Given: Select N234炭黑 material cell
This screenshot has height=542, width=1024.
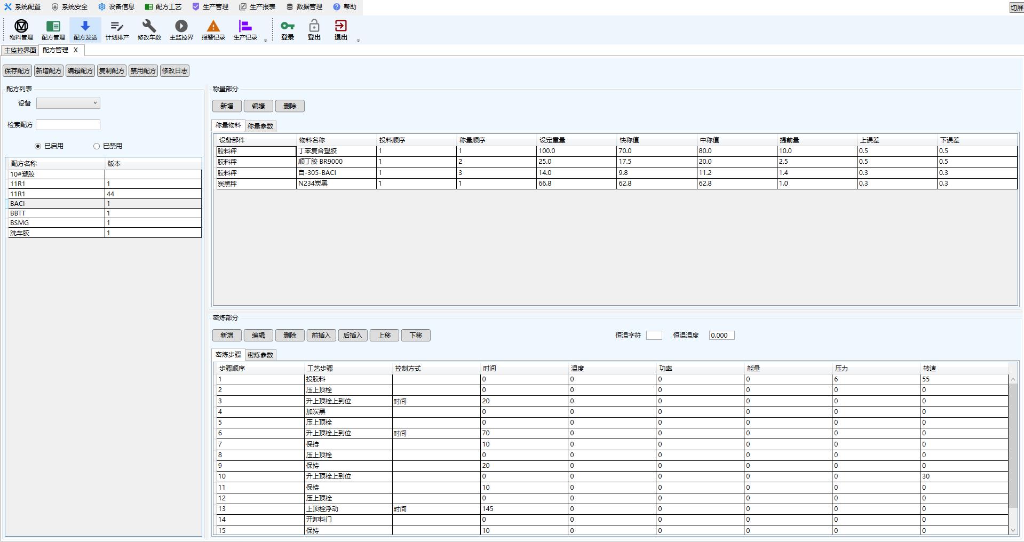Looking at the screenshot, I should 336,184.
